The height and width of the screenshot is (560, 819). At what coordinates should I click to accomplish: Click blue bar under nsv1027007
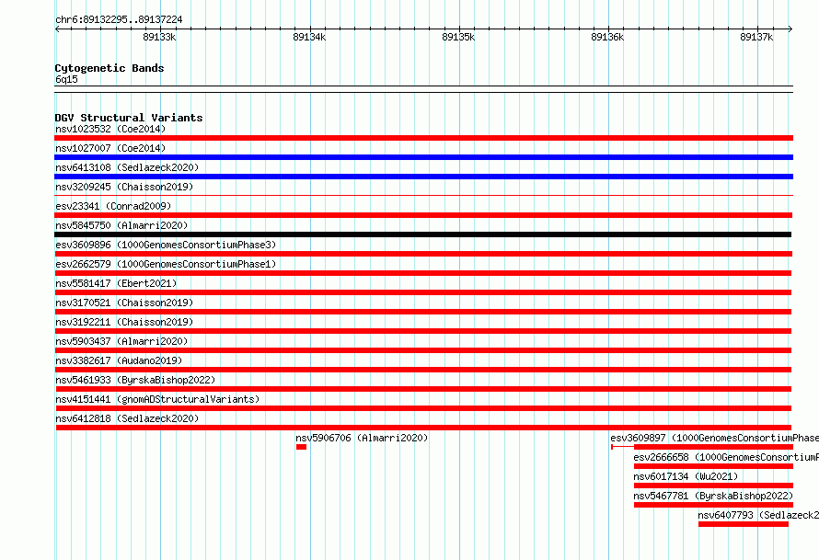(423, 157)
